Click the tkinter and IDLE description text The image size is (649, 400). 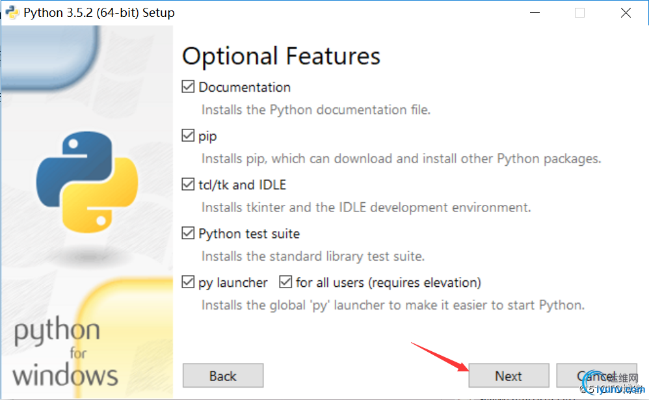click(x=366, y=207)
